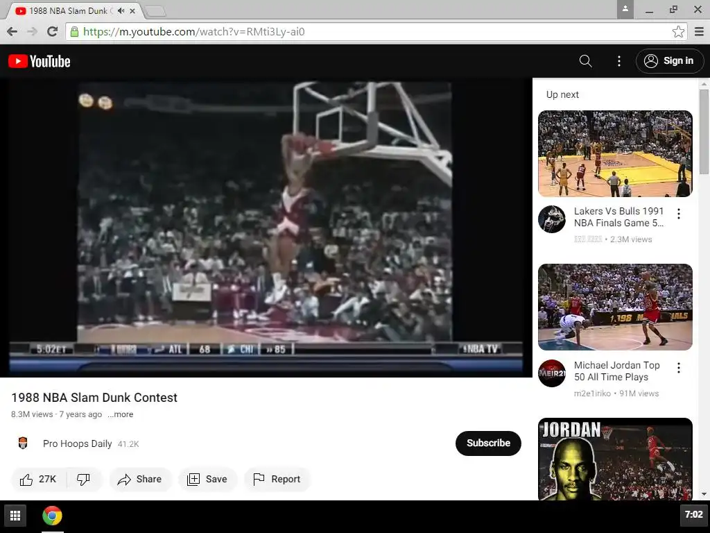Expand the description with ...more
Screen dimensions: 710x533
click(121, 414)
